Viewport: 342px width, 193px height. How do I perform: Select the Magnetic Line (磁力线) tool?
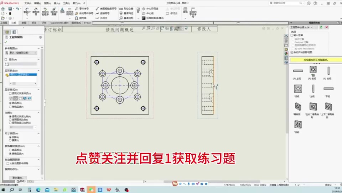pyautogui.click(x=81, y=18)
